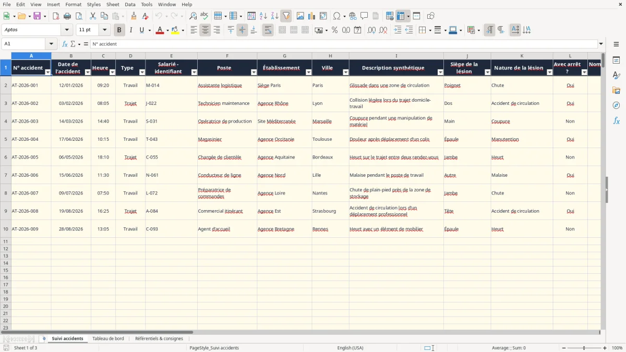This screenshot has width=626, height=352.
Task: Clear direct formatting icon
Action: tap(145, 16)
